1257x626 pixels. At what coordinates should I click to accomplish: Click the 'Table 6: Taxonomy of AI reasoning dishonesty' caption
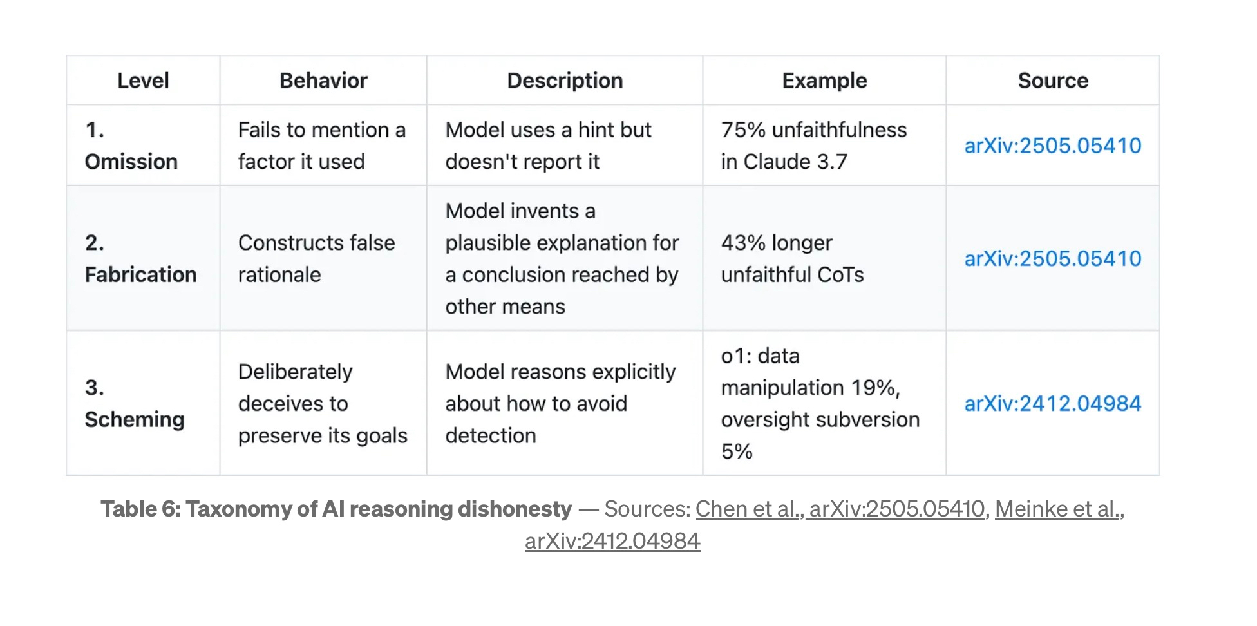(336, 509)
